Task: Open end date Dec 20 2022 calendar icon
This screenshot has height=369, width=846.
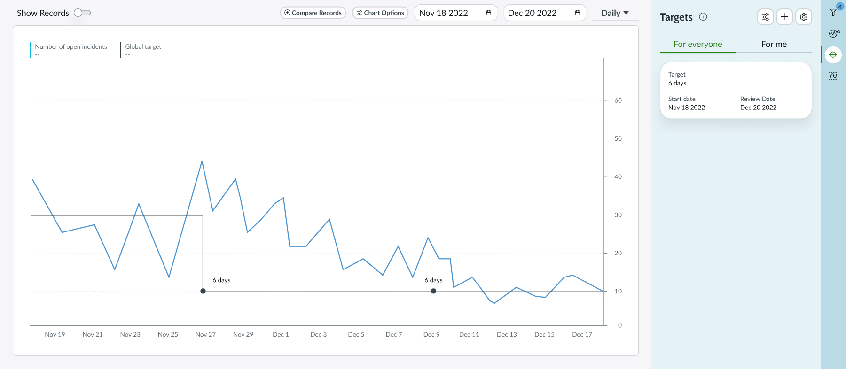Action: click(577, 13)
